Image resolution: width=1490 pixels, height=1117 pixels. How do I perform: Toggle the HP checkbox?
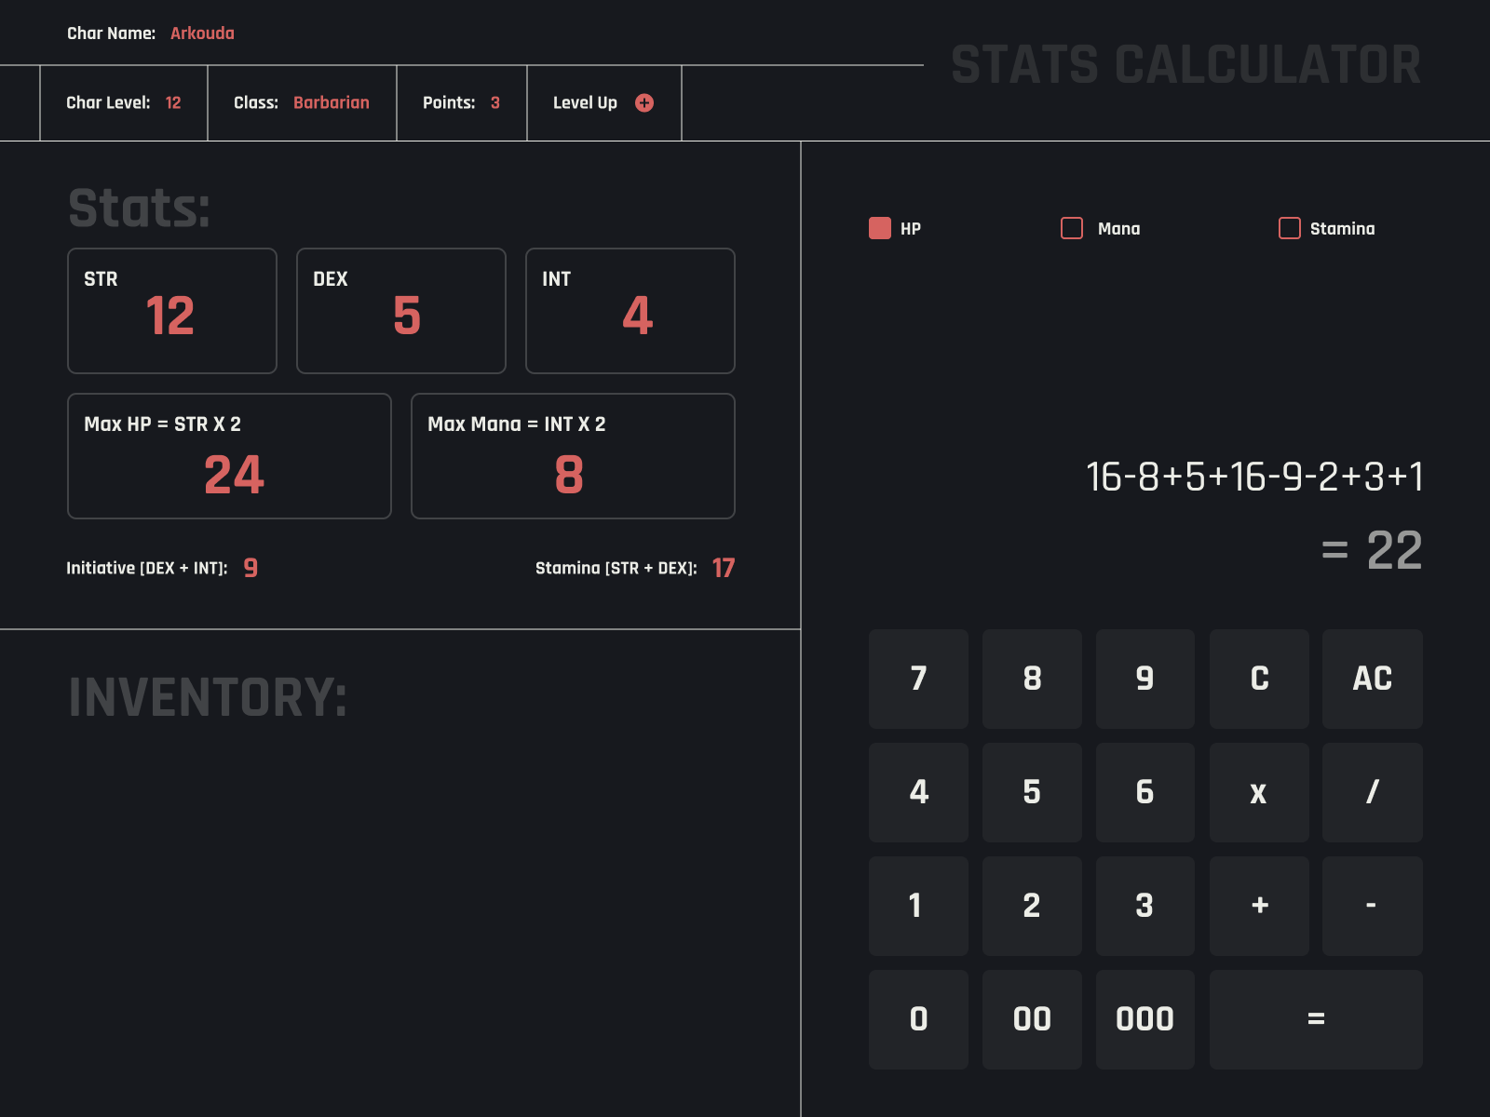click(879, 228)
